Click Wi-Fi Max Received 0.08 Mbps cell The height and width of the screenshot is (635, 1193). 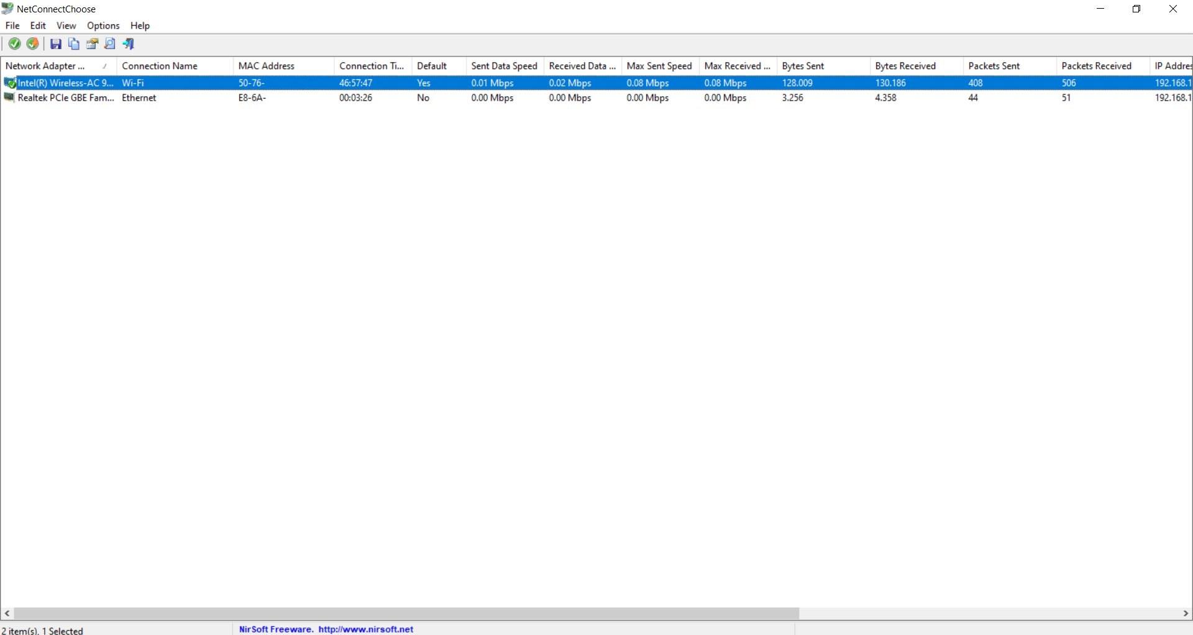pyautogui.click(x=726, y=83)
